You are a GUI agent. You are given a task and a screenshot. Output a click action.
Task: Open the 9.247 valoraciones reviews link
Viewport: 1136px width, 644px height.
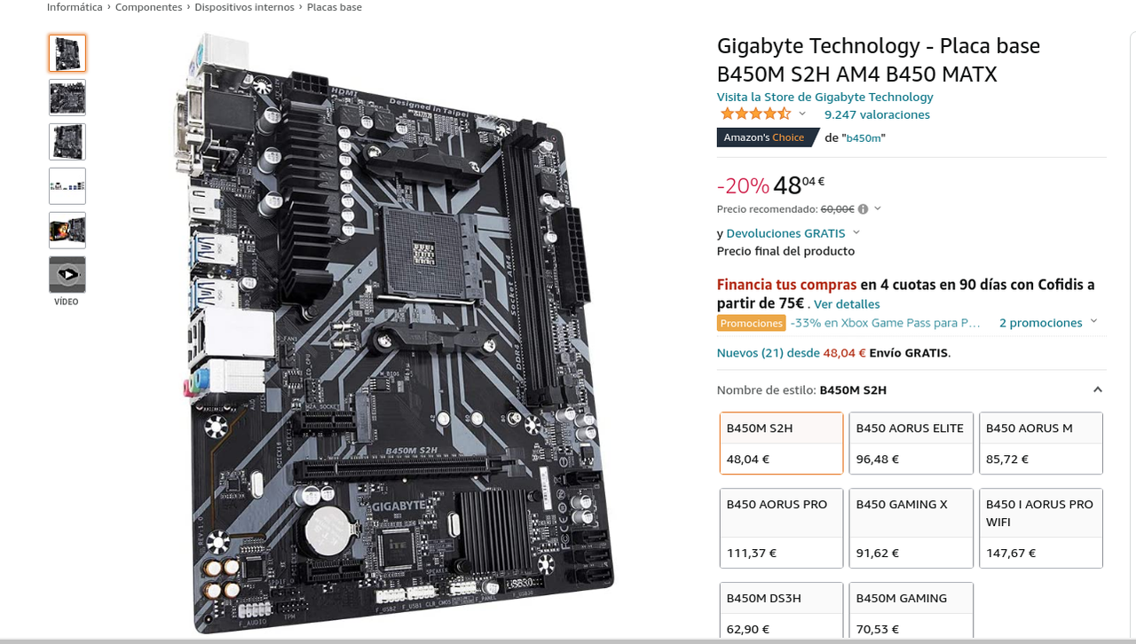coord(877,114)
